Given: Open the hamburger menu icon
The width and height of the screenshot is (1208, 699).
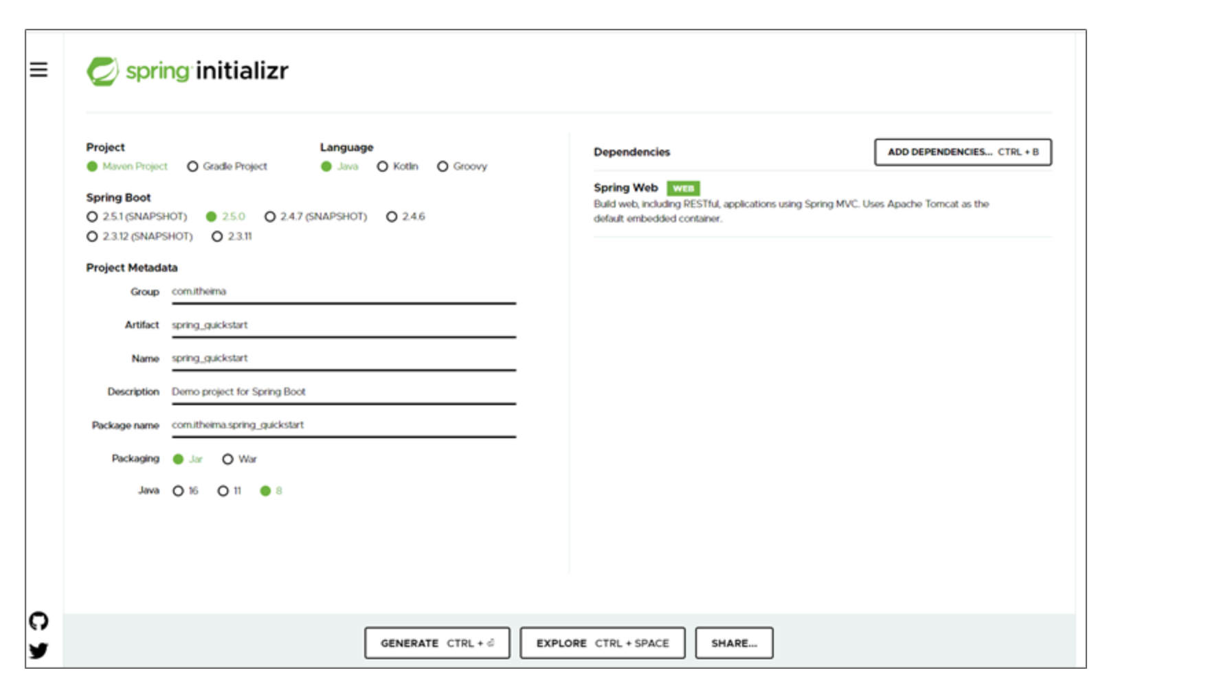Looking at the screenshot, I should [38, 69].
